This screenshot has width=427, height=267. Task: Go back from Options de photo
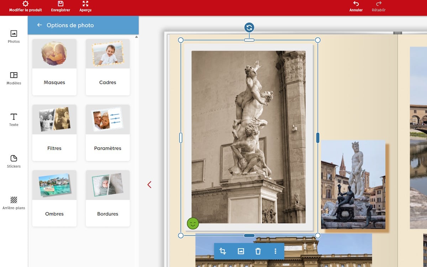(x=39, y=25)
